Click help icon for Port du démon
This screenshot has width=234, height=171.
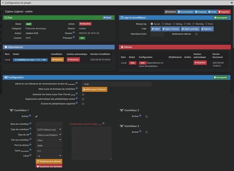pyautogui.click(x=31, y=145)
